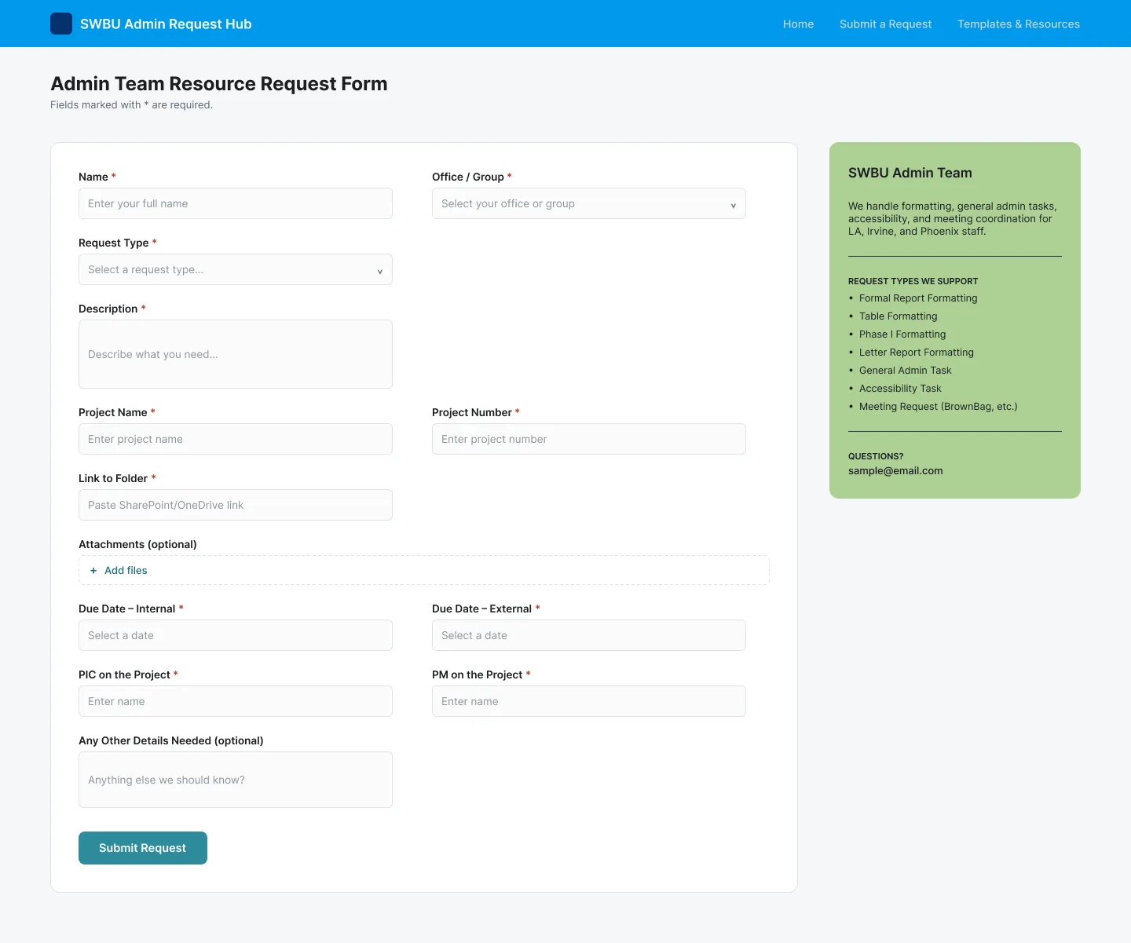Click the SWBU Admin Request Hub logo square
The image size is (1131, 943).
point(61,24)
